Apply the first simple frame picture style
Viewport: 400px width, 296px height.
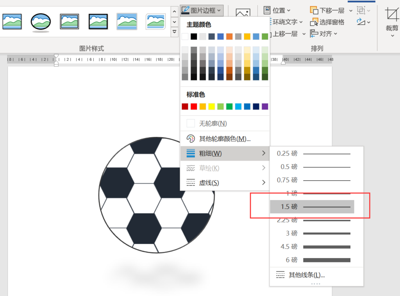[x=12, y=22]
